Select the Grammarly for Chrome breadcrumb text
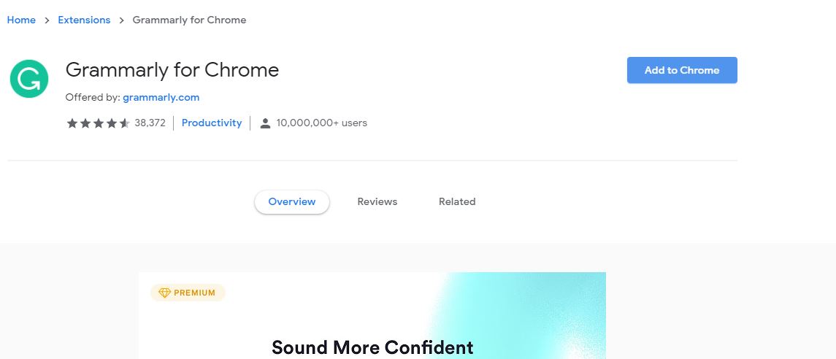Image resolution: width=836 pixels, height=359 pixels. [x=189, y=20]
